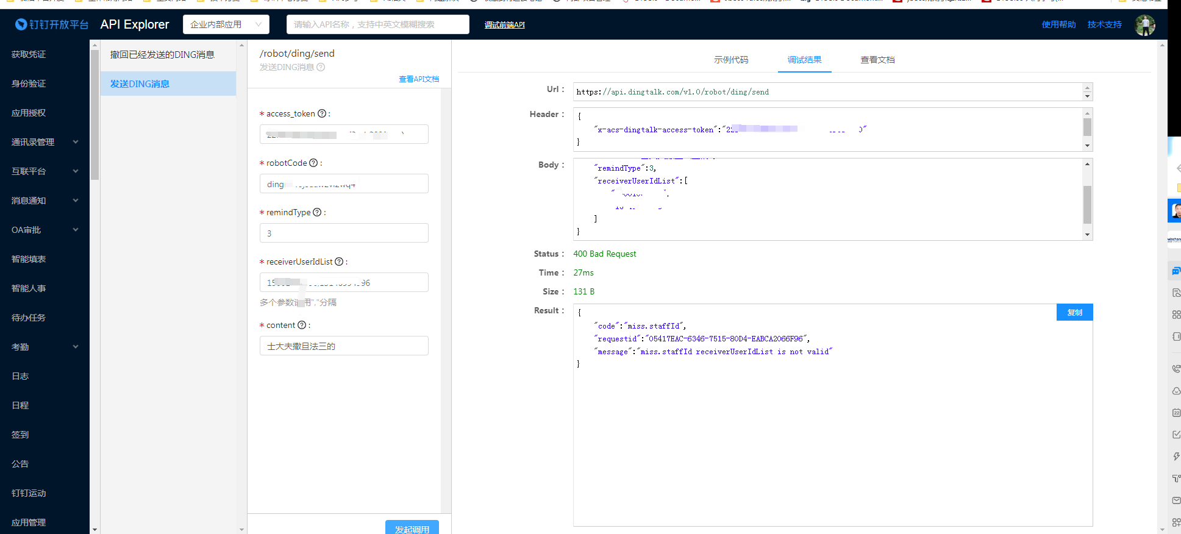Show help for robotCode parameter
The width and height of the screenshot is (1181, 534).
click(x=313, y=163)
